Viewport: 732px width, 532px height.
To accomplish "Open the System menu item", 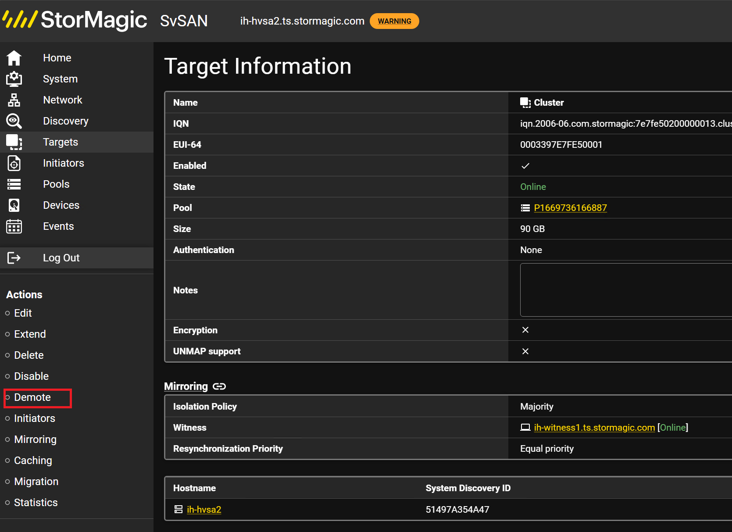I will (60, 79).
